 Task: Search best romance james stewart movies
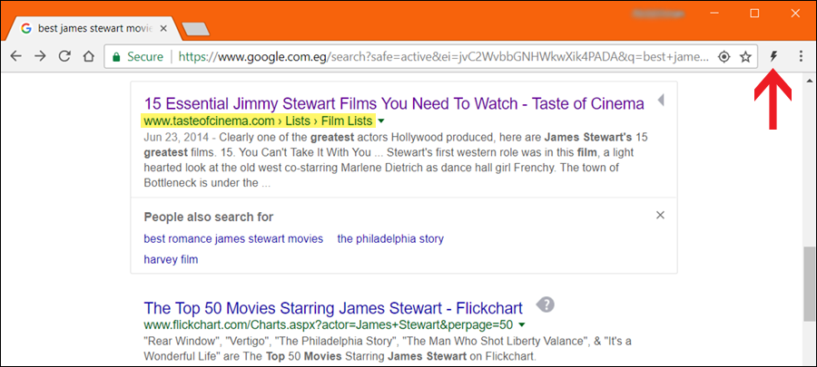point(233,239)
